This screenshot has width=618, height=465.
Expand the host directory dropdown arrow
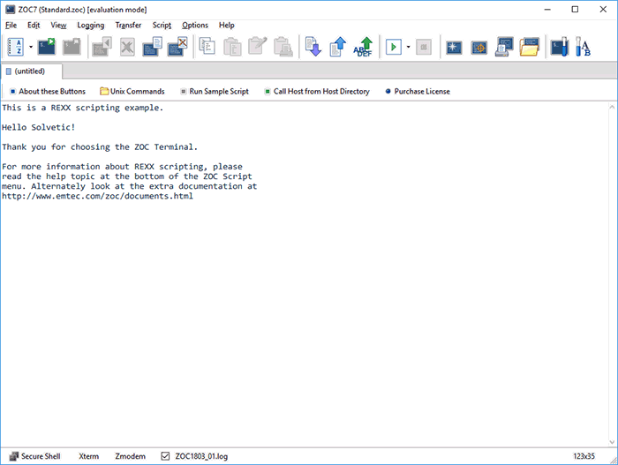(x=31, y=47)
